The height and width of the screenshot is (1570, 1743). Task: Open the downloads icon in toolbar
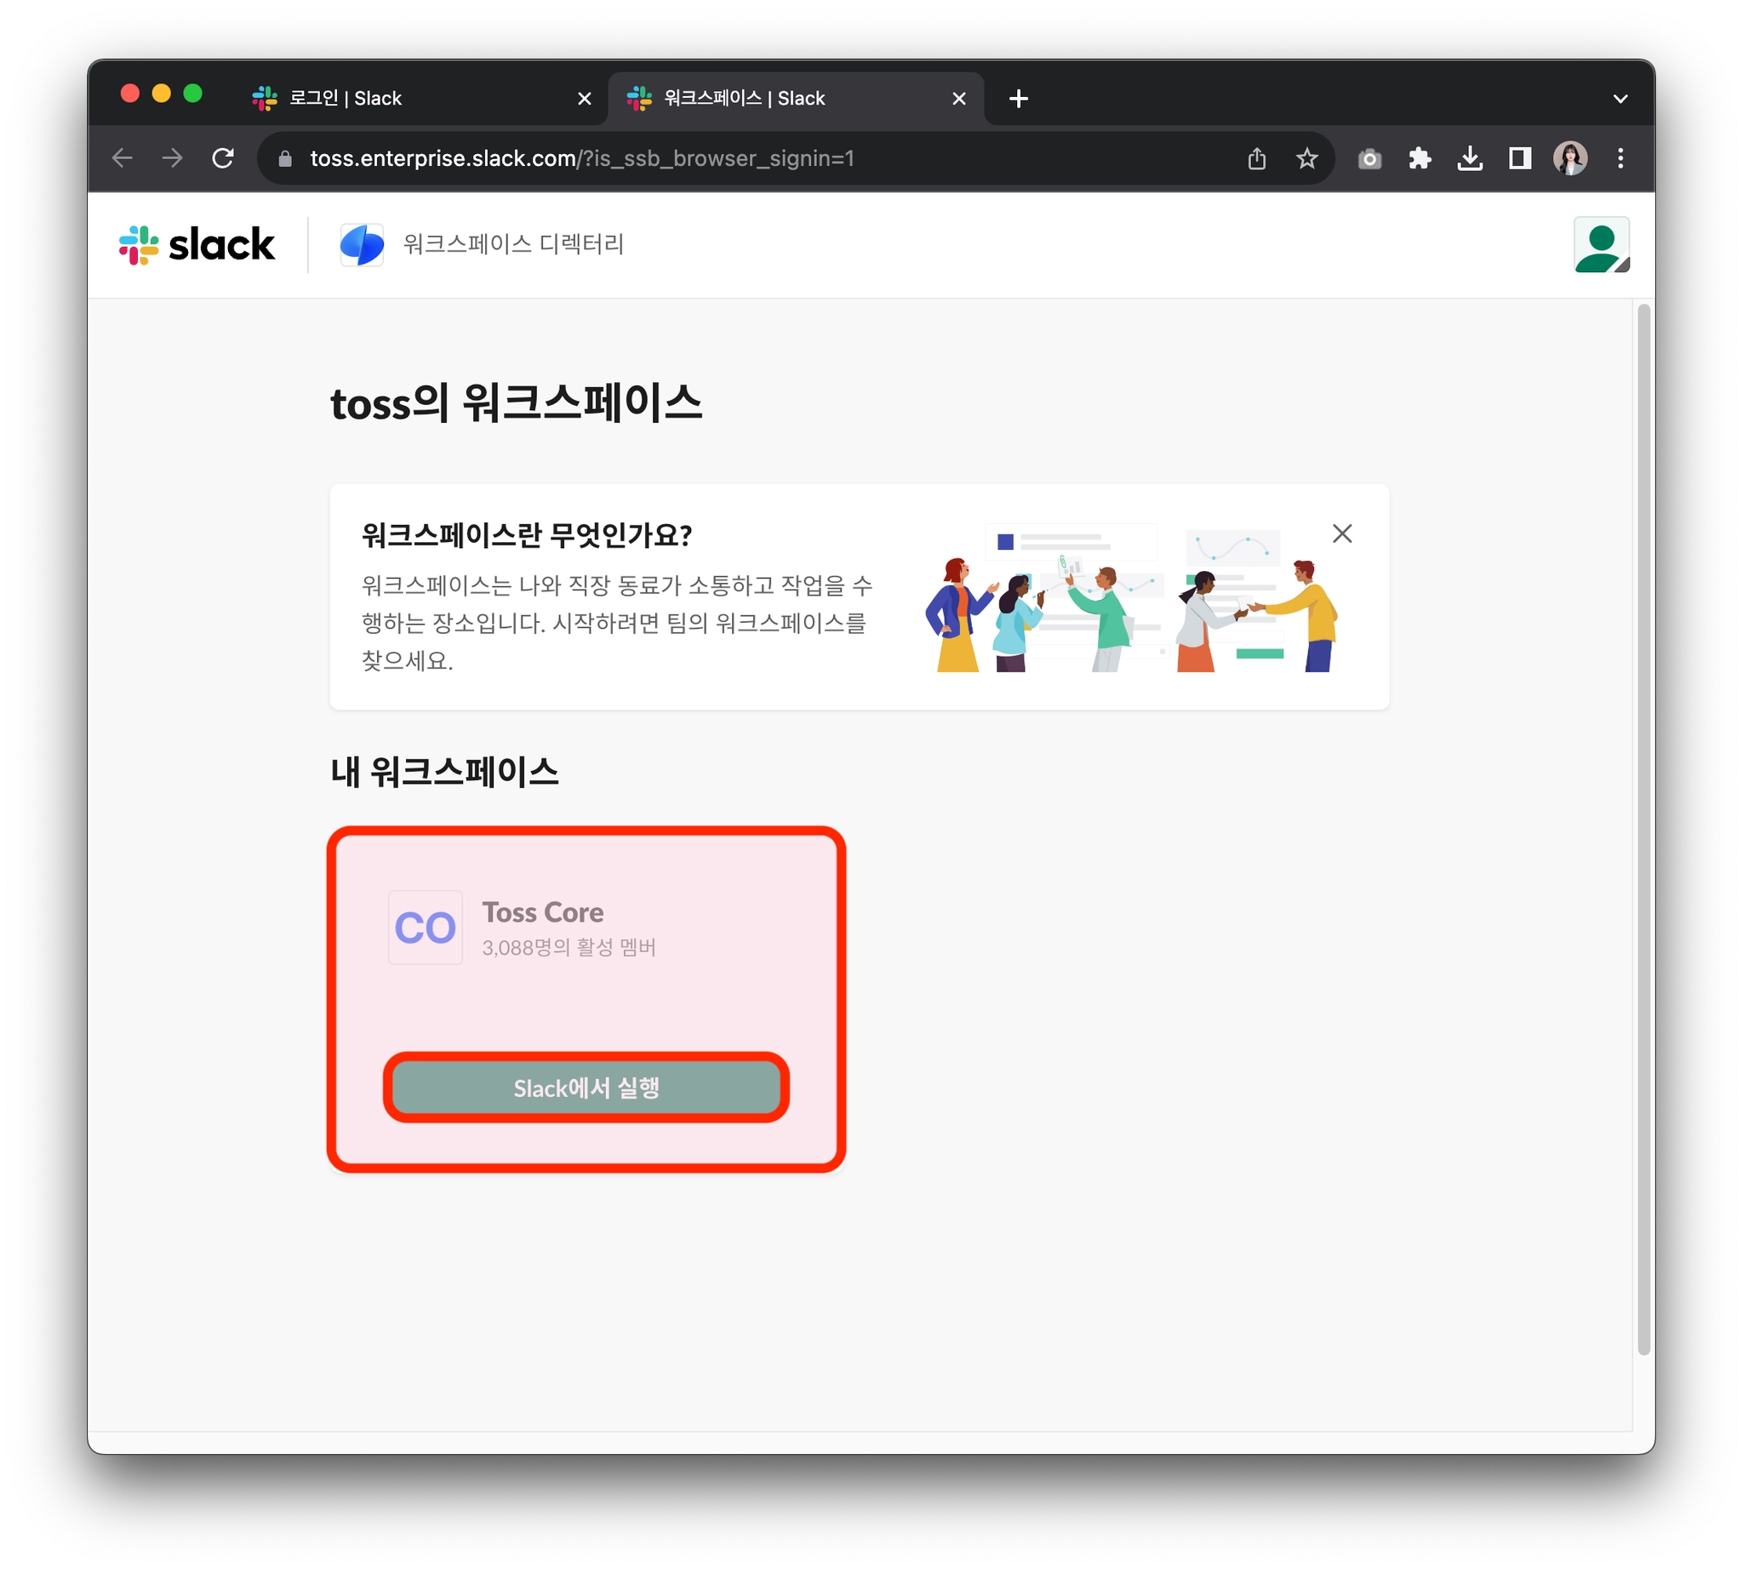(1470, 159)
